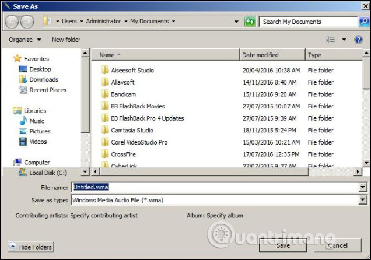The image size is (371, 260).
Task: Select the Aiseesoft Studio folder icon
Action: [x=105, y=70]
